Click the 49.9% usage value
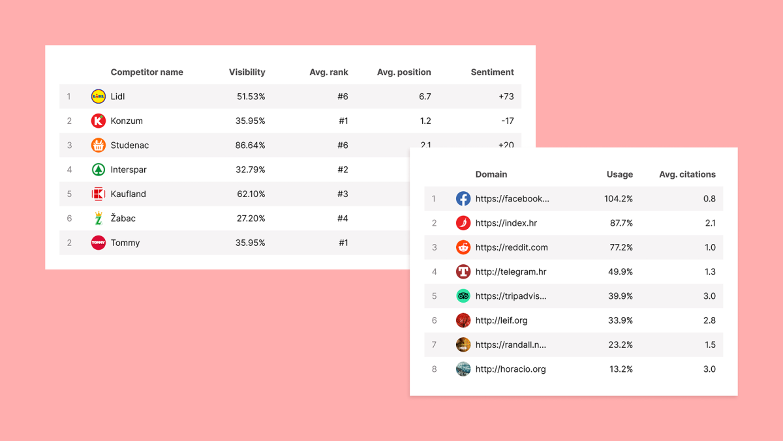The image size is (783, 441). click(x=621, y=271)
